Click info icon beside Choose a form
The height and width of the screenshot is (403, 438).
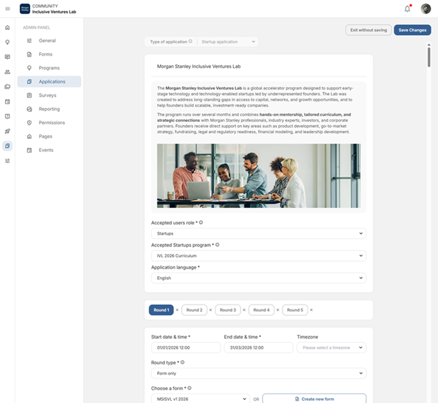(190, 388)
